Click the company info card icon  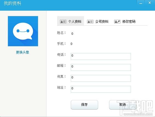(90, 22)
